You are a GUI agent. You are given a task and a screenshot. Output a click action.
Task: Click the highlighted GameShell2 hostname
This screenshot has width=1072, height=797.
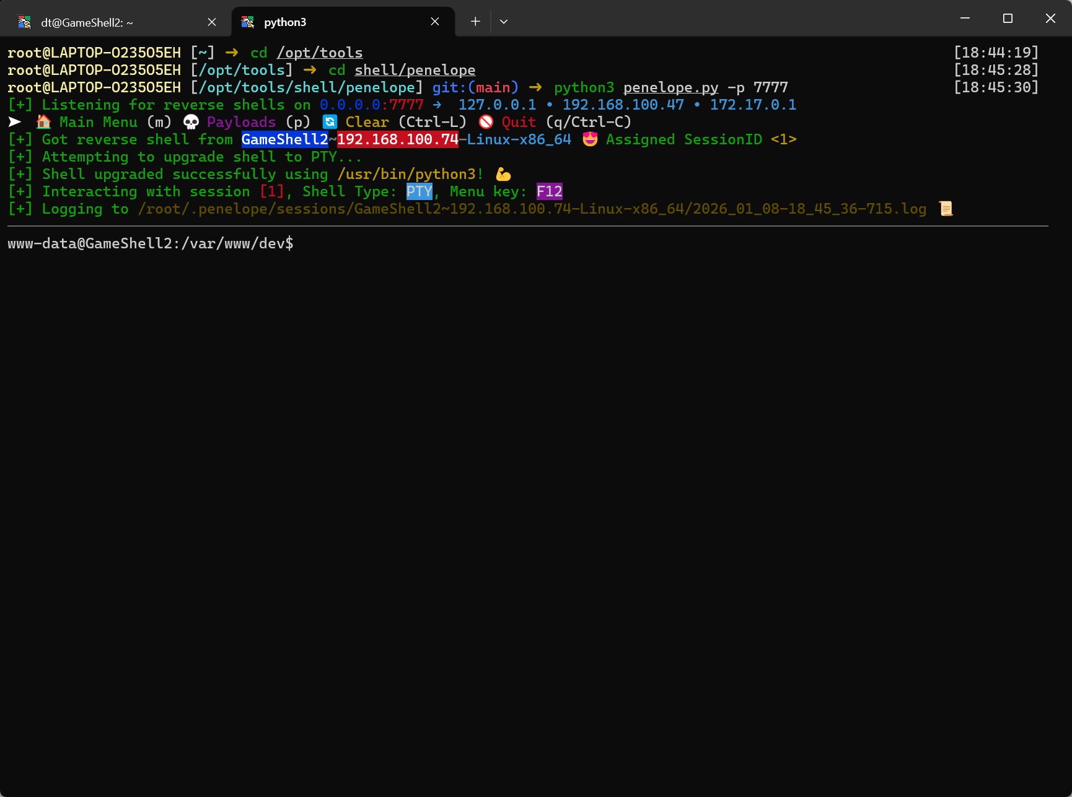click(x=284, y=139)
